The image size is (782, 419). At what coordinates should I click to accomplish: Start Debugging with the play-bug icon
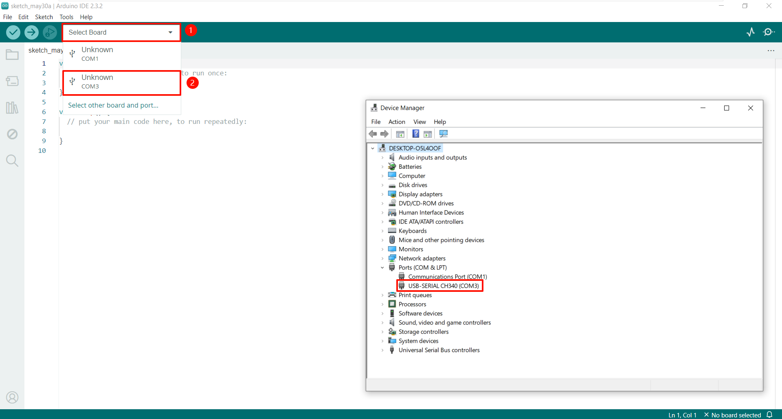click(x=50, y=32)
